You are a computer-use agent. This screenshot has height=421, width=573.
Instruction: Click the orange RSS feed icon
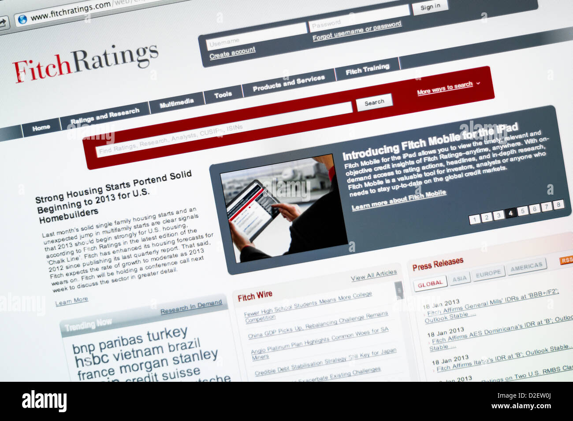click(566, 260)
